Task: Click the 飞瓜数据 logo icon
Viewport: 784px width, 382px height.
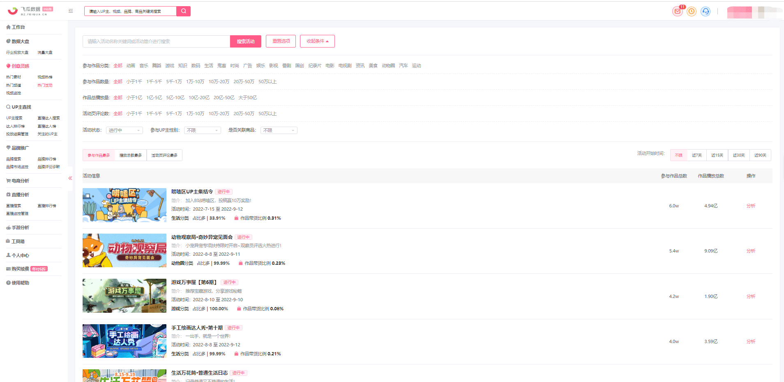Action: coord(13,11)
